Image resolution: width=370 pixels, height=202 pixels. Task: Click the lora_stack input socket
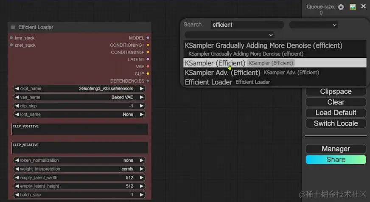pyautogui.click(x=11, y=38)
